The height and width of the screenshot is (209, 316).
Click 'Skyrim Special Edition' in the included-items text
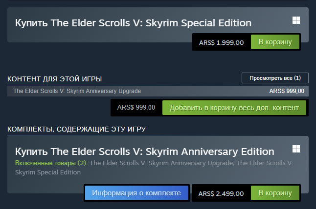coord(48,172)
